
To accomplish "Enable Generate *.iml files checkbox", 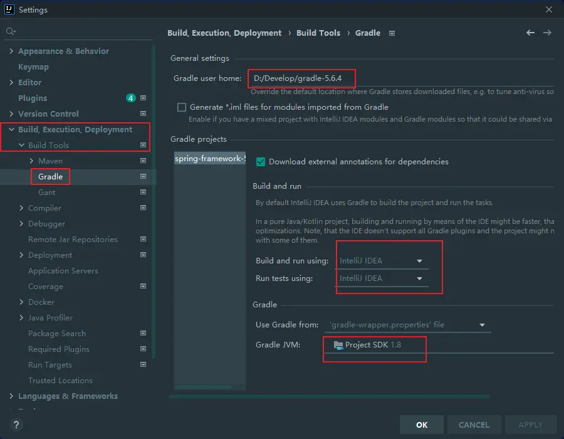I will [x=182, y=107].
